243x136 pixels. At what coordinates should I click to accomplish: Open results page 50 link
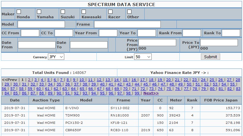pyautogui.click(x=189, y=84)
